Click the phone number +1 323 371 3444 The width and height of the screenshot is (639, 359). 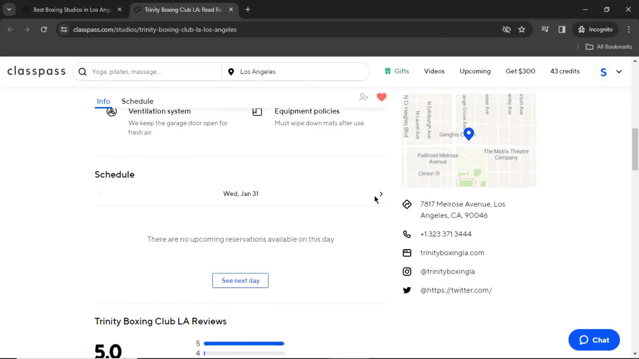click(446, 234)
